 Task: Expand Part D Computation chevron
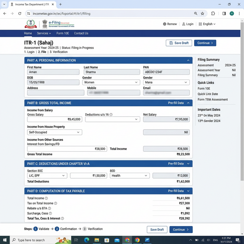[x=188, y=191]
